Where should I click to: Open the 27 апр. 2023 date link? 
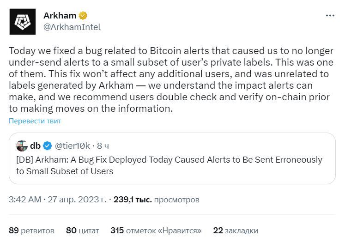77,200
